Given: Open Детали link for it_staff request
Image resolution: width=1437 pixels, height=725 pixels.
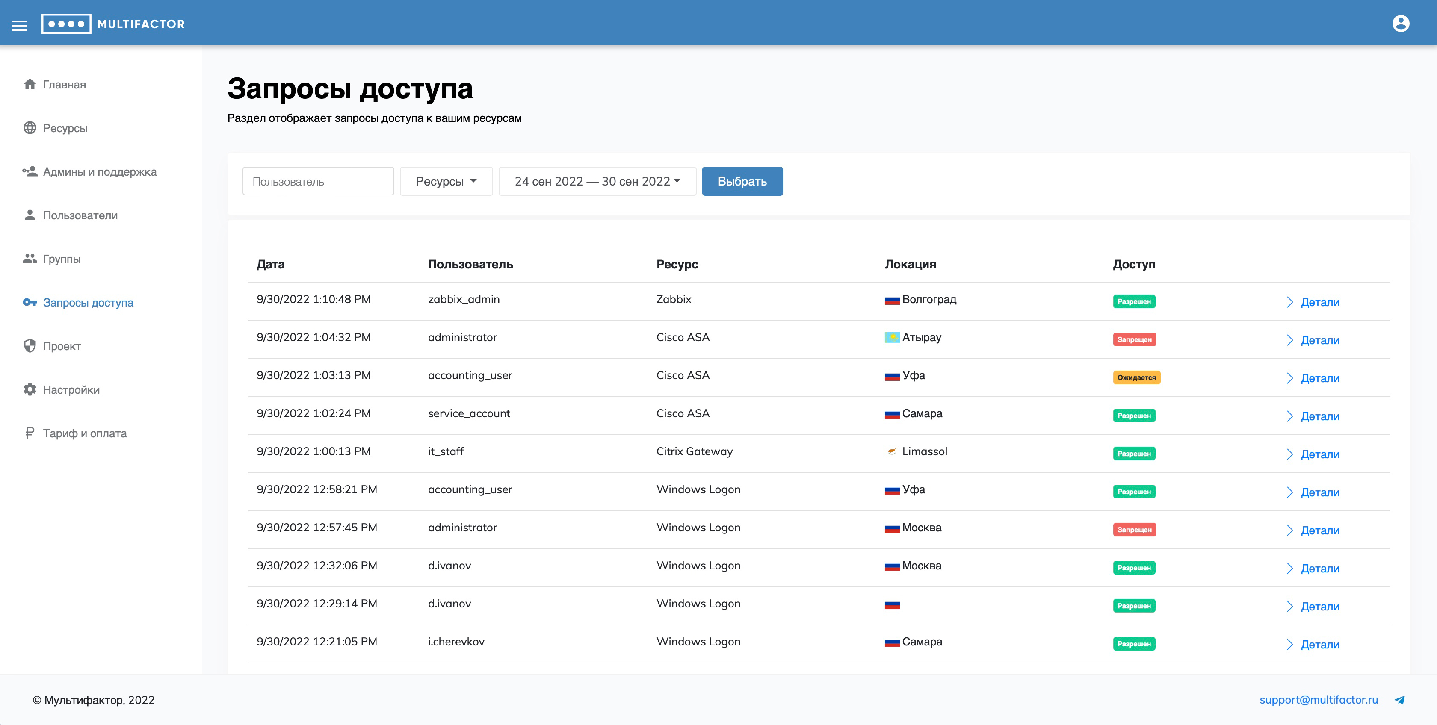Looking at the screenshot, I should point(1319,454).
